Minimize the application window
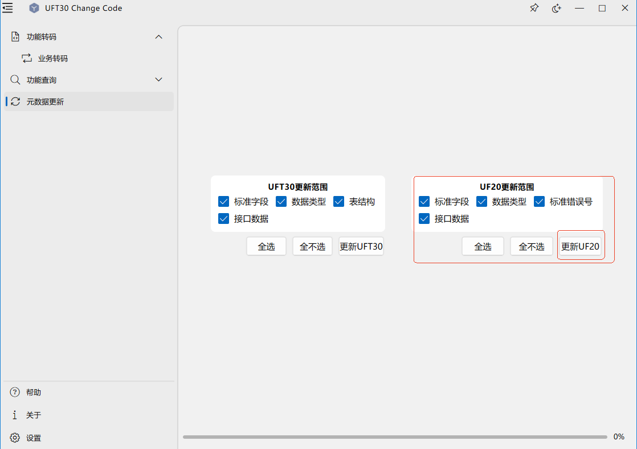 579,8
